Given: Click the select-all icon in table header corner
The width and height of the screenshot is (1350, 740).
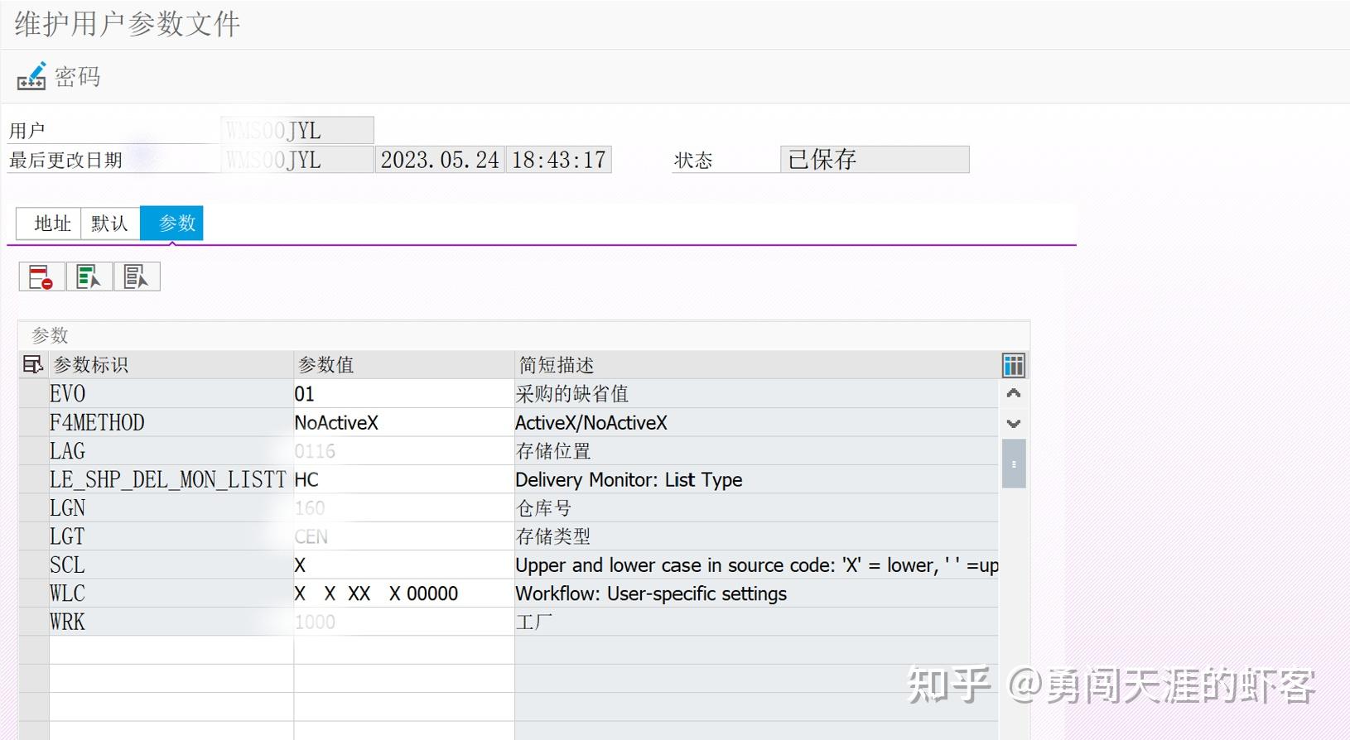Looking at the screenshot, I should [x=33, y=364].
